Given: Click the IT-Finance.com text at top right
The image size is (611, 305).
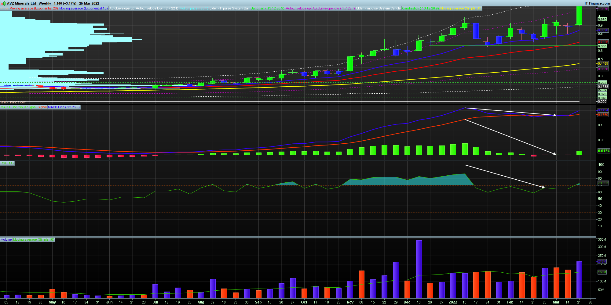Looking at the screenshot, I should (x=597, y=3).
